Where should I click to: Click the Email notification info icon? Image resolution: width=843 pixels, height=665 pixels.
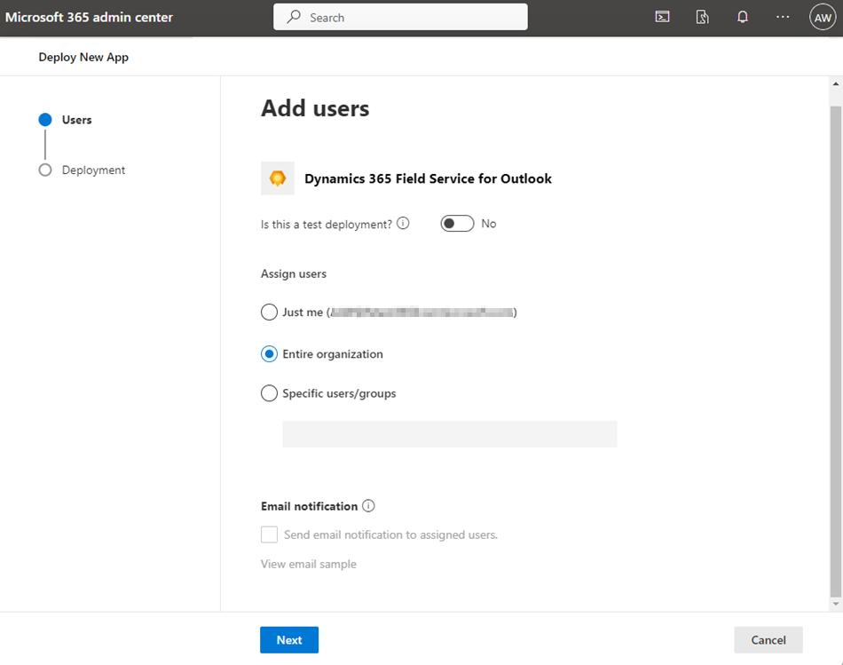point(368,506)
